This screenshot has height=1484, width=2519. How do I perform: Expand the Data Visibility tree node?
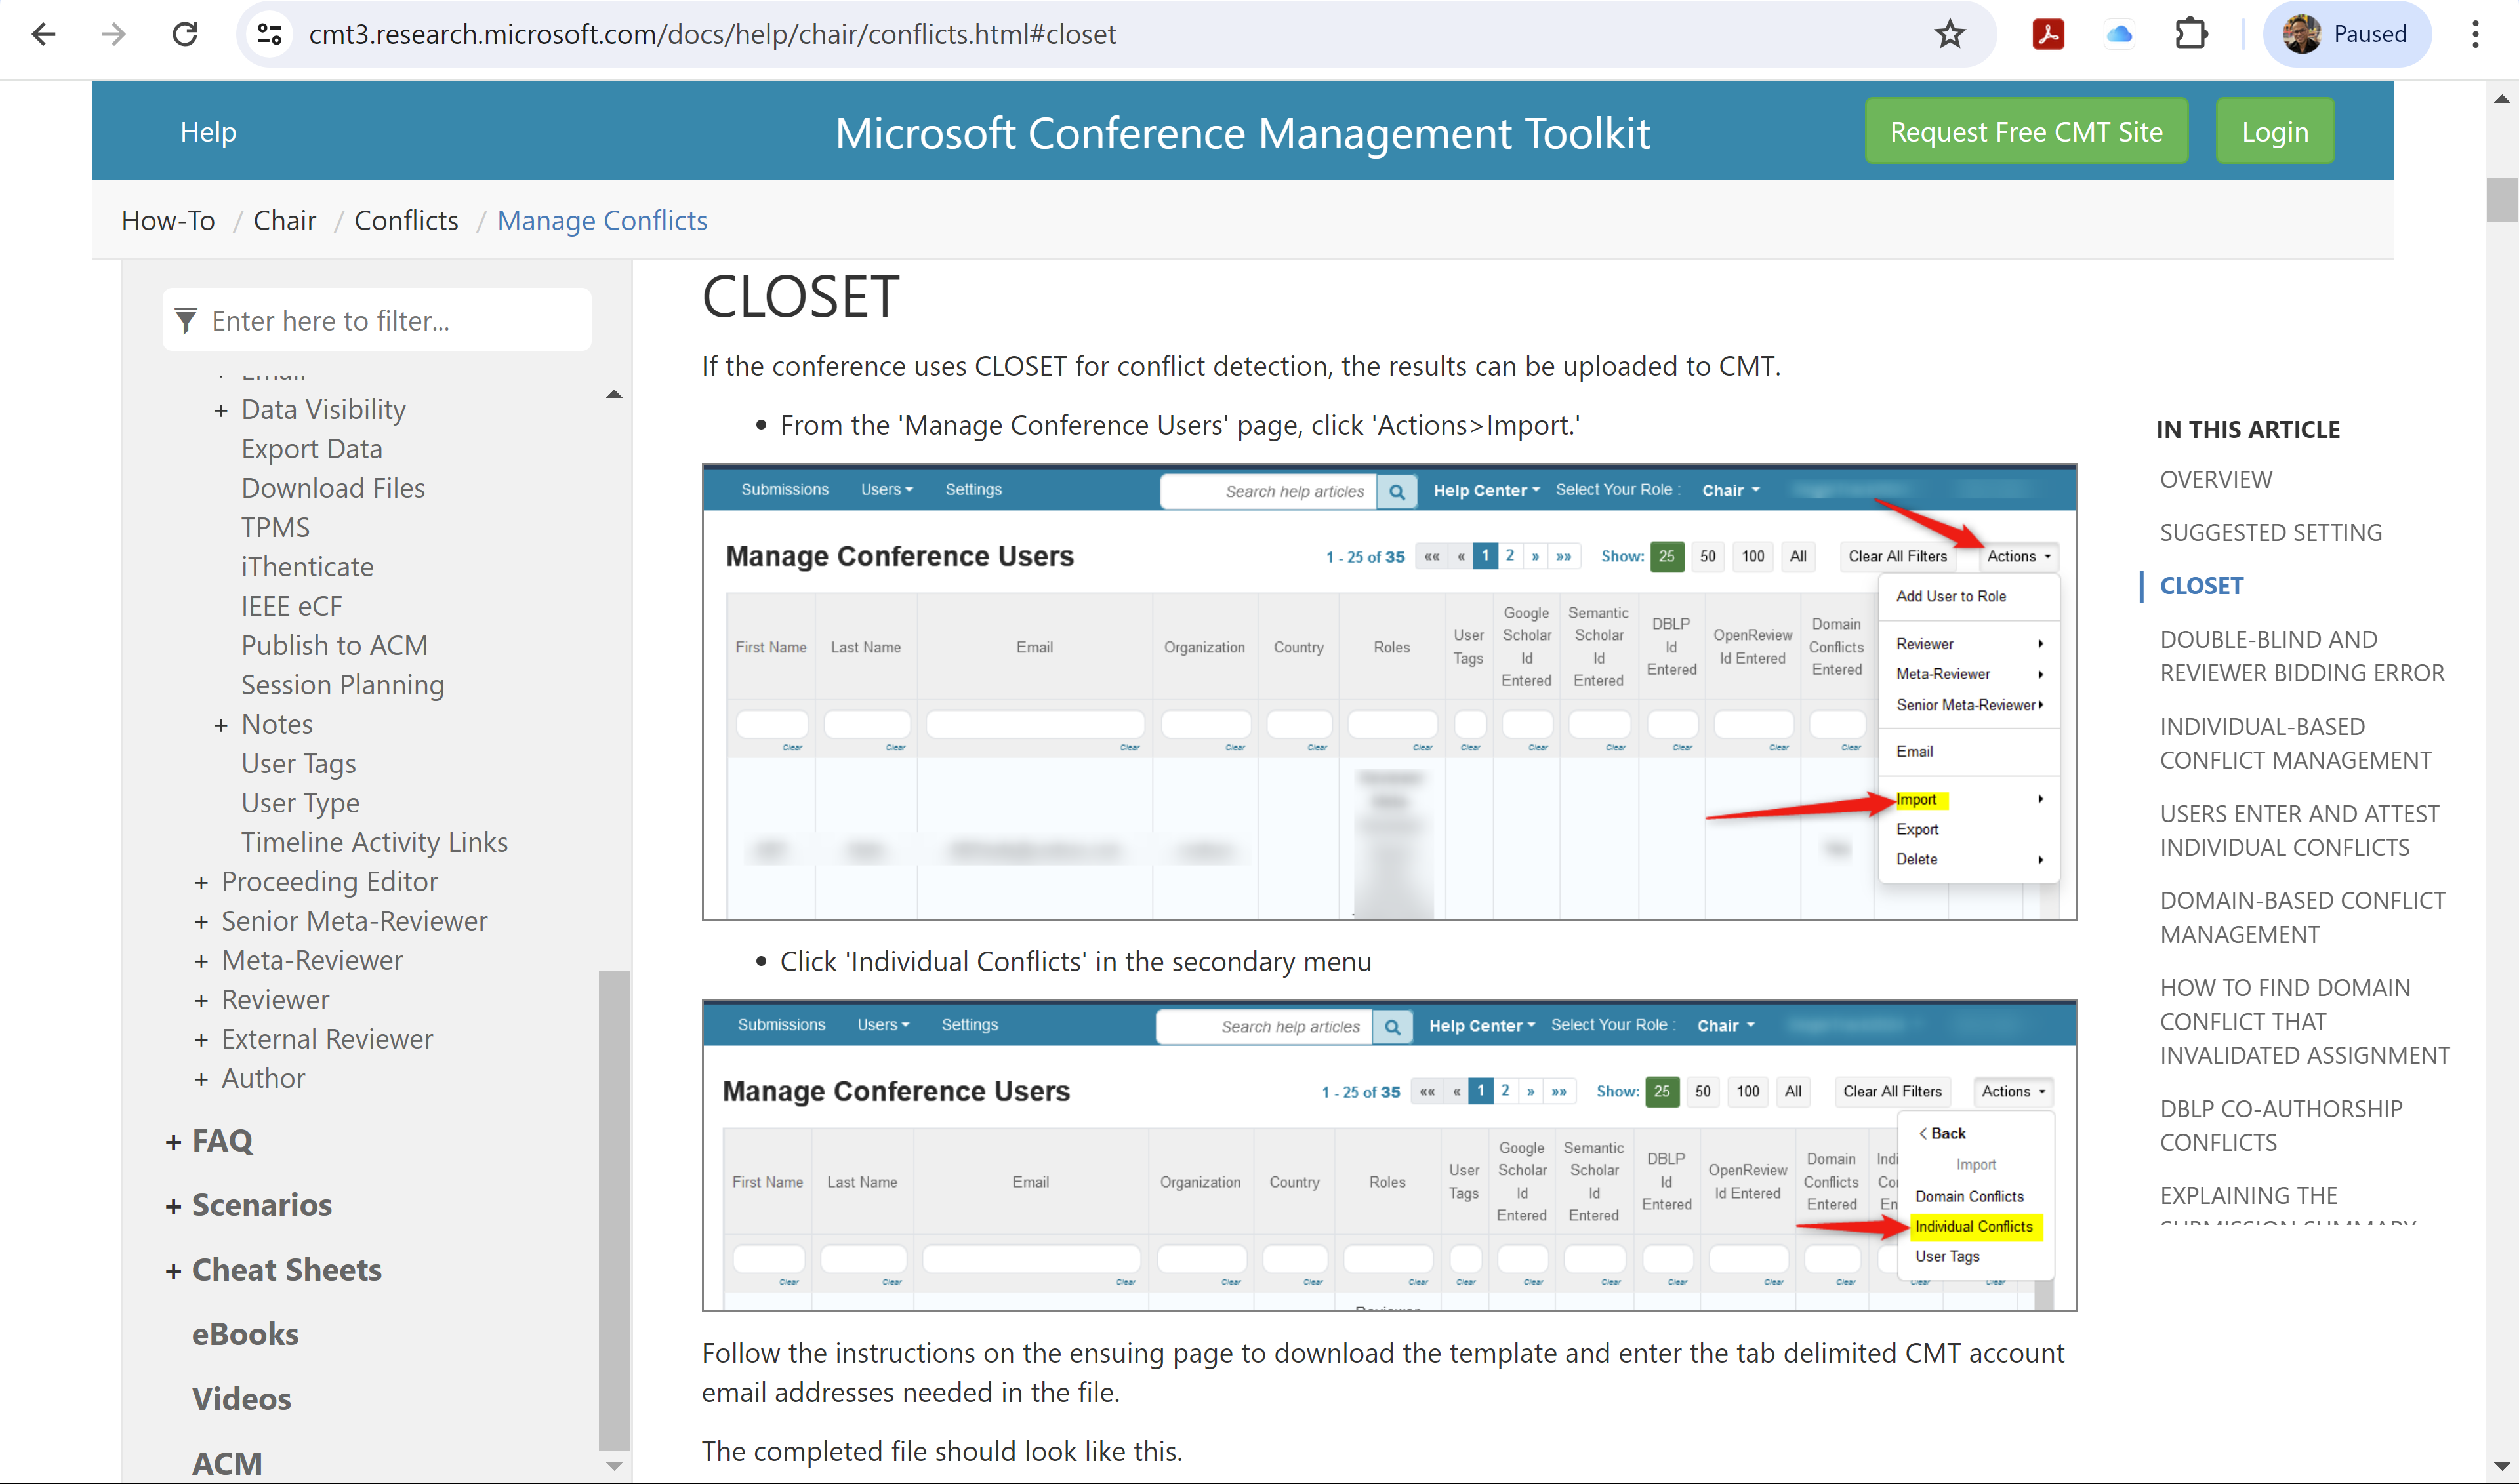coord(221,410)
